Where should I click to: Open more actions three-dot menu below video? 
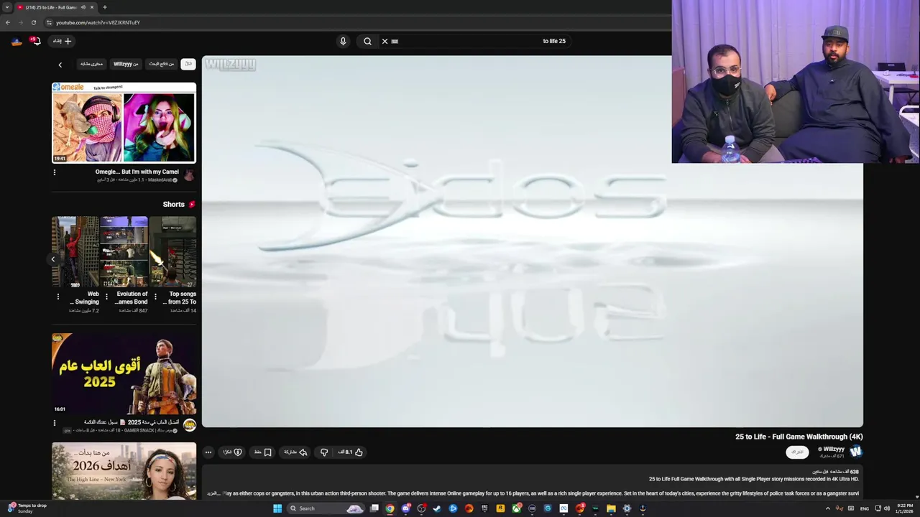pyautogui.click(x=208, y=452)
